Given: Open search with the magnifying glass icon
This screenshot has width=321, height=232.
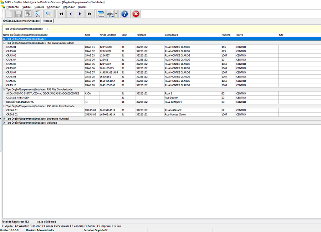Looking at the screenshot, I should (x=49, y=14).
